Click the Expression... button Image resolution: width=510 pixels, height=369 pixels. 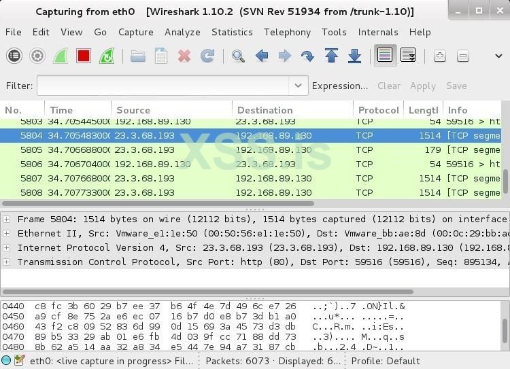click(x=340, y=86)
